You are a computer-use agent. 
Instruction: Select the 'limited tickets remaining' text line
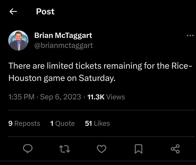click(100, 66)
